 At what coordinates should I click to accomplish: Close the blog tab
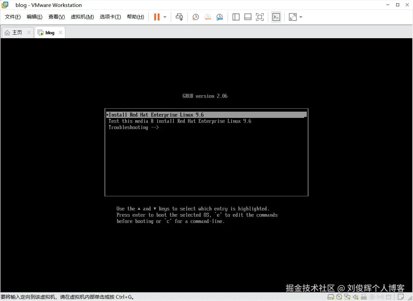coord(60,33)
